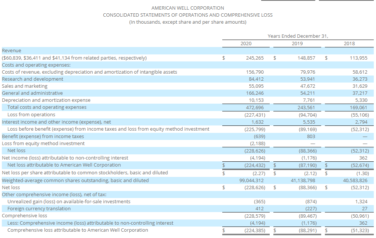Select unrealized gain value 1,324

pos(361,202)
